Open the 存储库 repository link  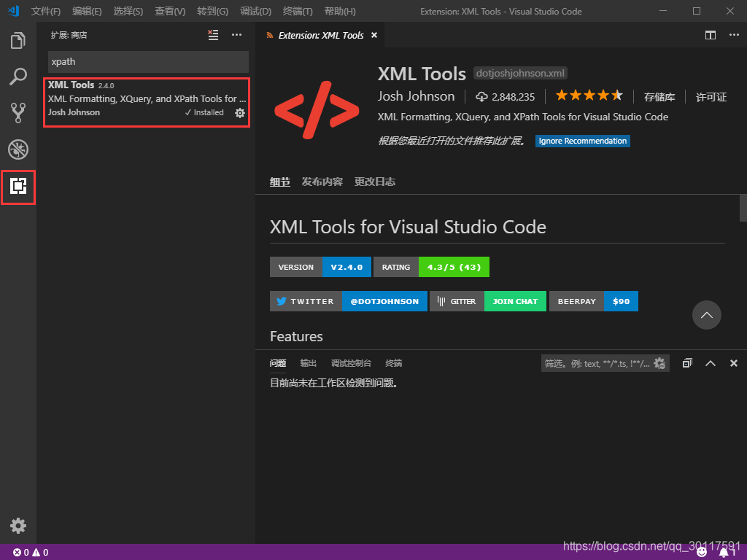pos(659,97)
